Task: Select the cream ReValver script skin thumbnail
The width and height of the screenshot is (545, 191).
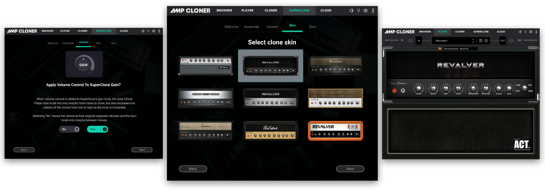Action: tap(271, 131)
